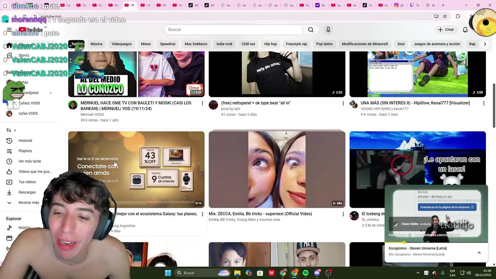Open free nettspend type beat title
The image size is (496, 279).
[256, 103]
